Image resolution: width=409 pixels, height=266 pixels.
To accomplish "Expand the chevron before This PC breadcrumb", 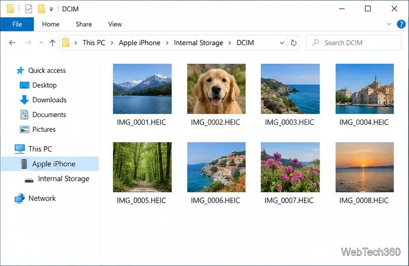I will (76, 43).
